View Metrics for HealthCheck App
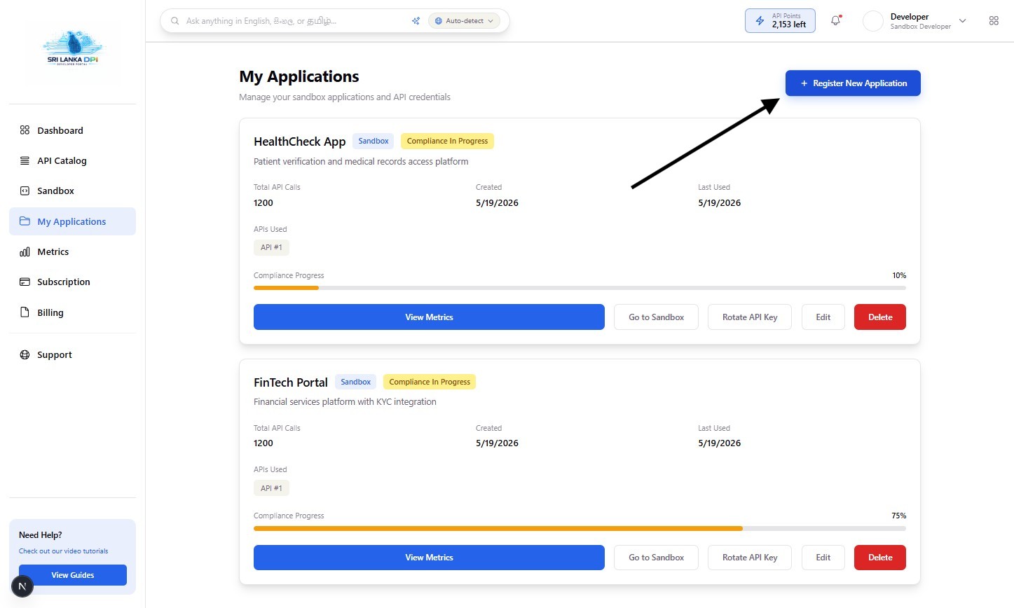This screenshot has width=1014, height=608. (x=429, y=317)
